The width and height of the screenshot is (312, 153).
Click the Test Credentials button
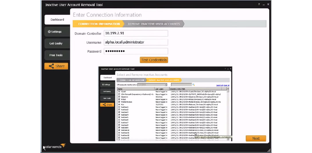(x=154, y=60)
